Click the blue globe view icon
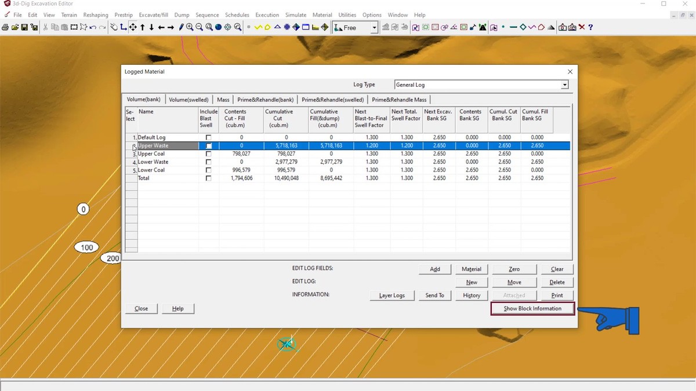This screenshot has width=696, height=391. 219,27
